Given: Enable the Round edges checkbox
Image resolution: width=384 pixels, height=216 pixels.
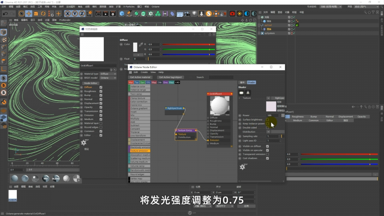Looking at the screenshot, I should tap(101, 127).
